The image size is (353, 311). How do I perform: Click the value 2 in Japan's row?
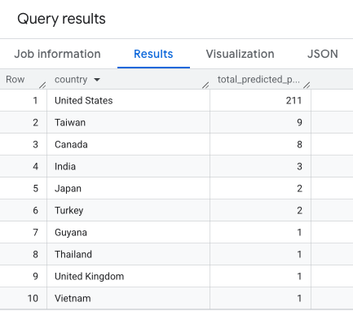(299, 188)
